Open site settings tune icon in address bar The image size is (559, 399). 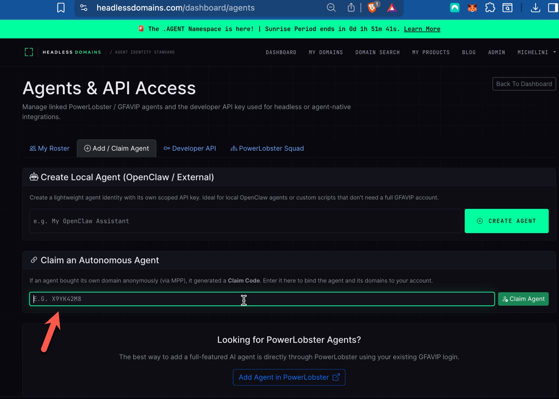(84, 8)
